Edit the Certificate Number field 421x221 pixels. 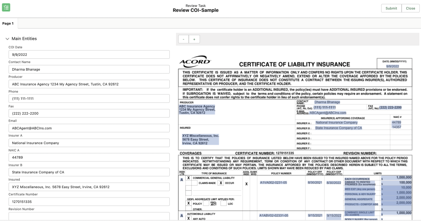[x=89, y=201]
